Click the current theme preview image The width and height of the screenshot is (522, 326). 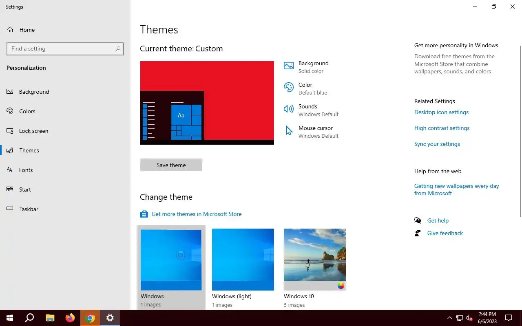[207, 103]
